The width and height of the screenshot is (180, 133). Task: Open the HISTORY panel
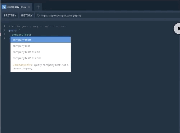coord(27,15)
